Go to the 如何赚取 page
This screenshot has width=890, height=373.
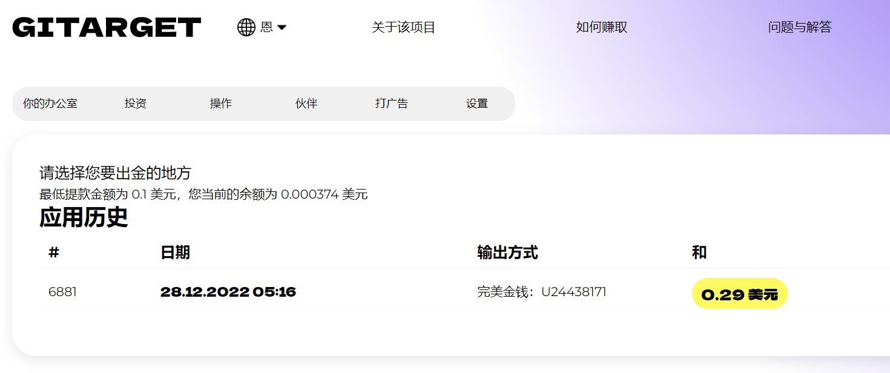[x=601, y=27]
